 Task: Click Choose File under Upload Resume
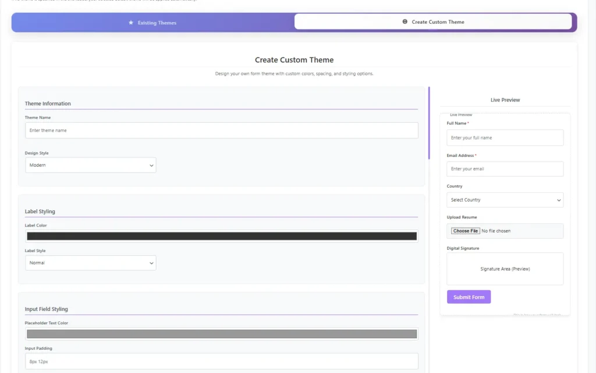464,230
